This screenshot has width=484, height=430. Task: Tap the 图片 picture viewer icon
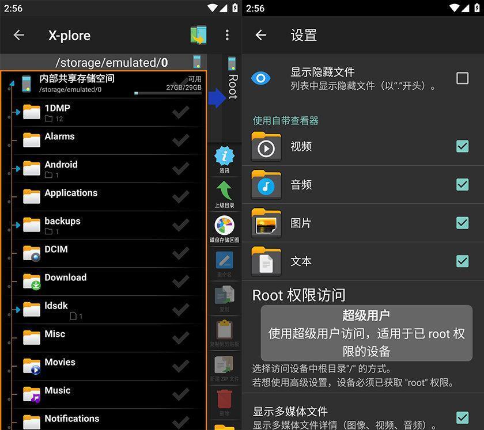(x=266, y=223)
